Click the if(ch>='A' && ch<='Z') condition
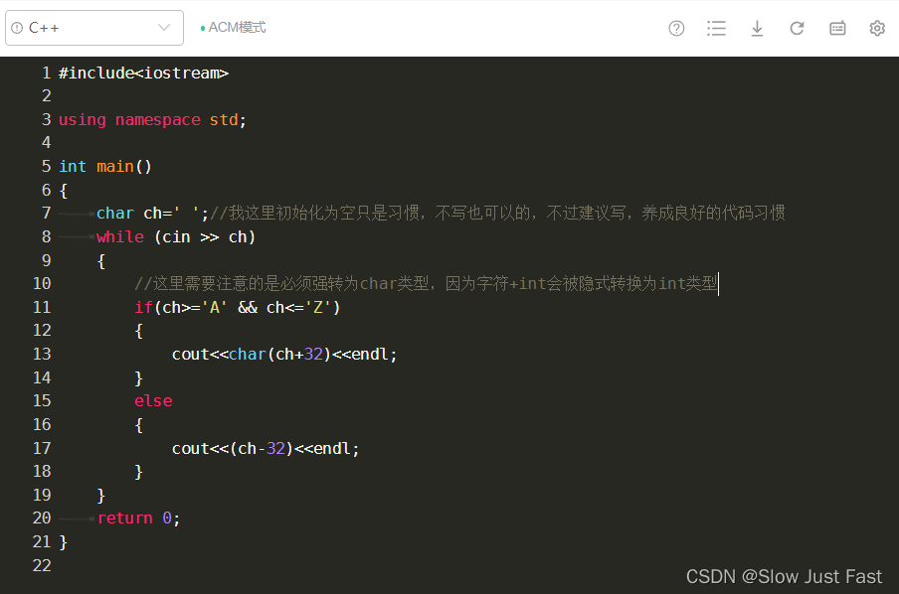Viewport: 899px width, 594px height. point(238,307)
